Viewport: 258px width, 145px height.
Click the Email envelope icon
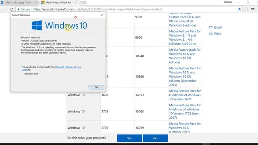[x=210, y=27]
